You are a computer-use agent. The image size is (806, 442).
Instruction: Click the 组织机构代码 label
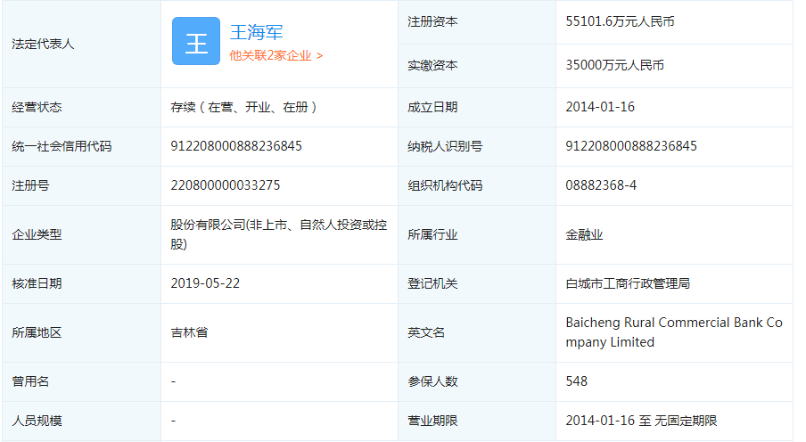coord(445,185)
